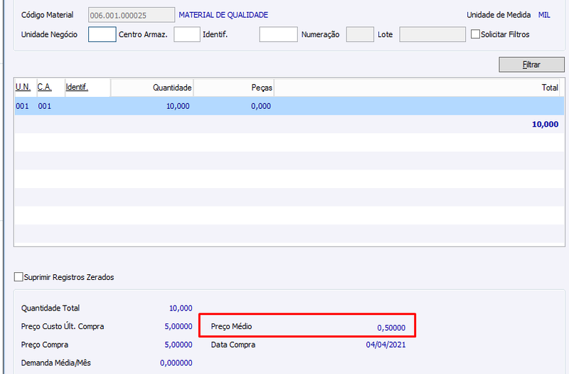Viewport: 569px width, 374px height.
Task: Click the Data Compra value 04/04/2021
Action: [x=385, y=345]
